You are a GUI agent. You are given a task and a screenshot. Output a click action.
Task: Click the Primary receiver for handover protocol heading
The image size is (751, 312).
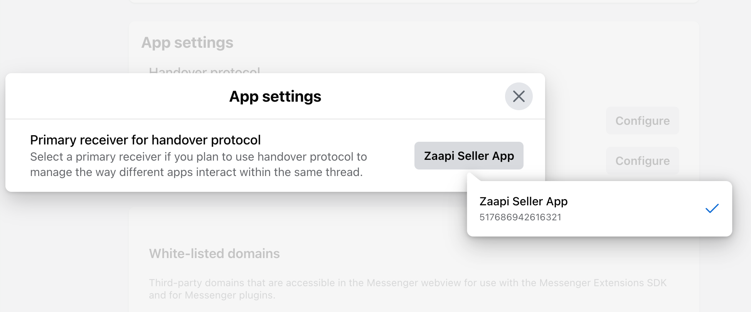145,140
